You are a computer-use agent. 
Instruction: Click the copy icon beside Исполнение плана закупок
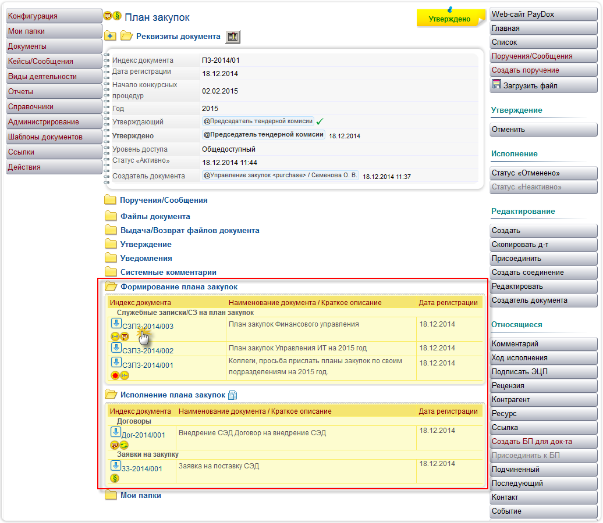click(233, 395)
